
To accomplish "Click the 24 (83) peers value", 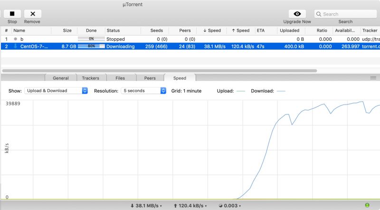I will 187,46.
